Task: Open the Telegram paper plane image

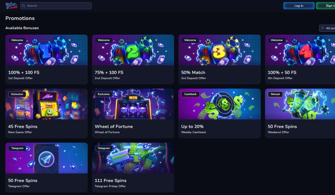Action: point(46,158)
